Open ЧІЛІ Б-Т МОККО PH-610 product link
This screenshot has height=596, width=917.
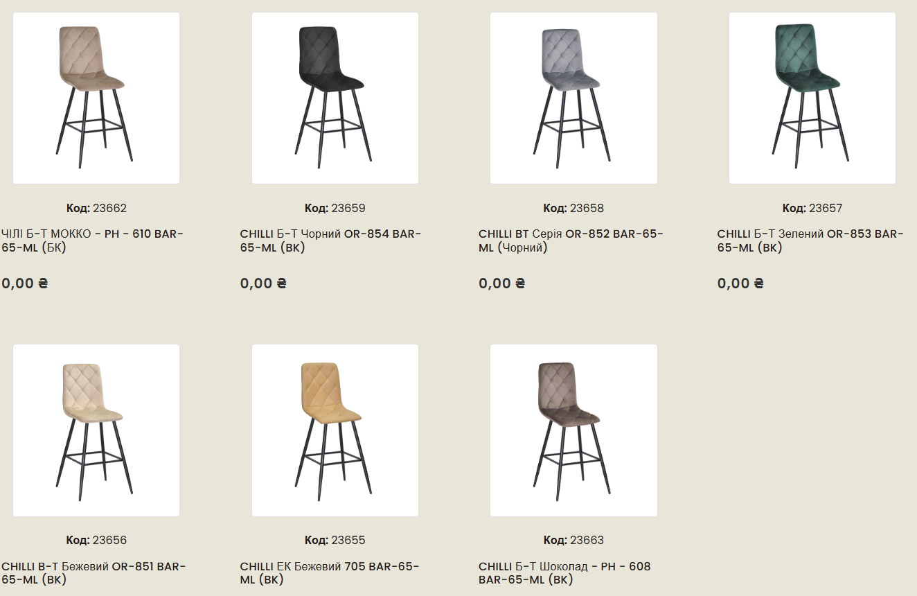[x=93, y=240]
